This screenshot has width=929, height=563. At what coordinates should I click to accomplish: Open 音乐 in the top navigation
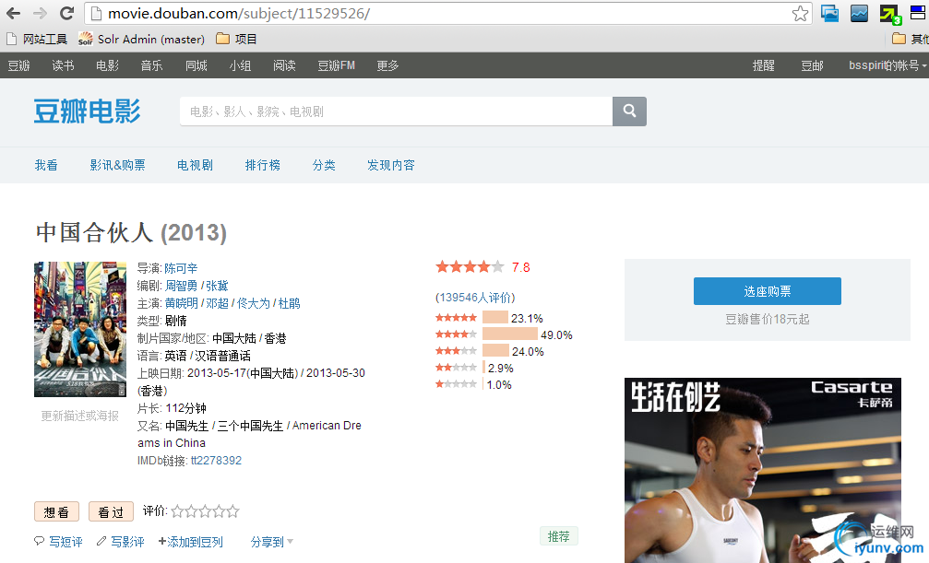[151, 65]
